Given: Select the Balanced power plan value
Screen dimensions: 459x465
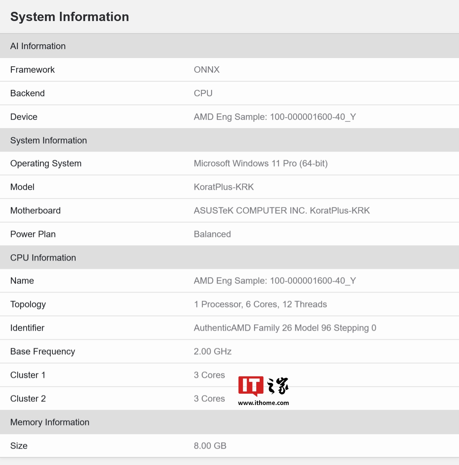Looking at the screenshot, I should 212,234.
